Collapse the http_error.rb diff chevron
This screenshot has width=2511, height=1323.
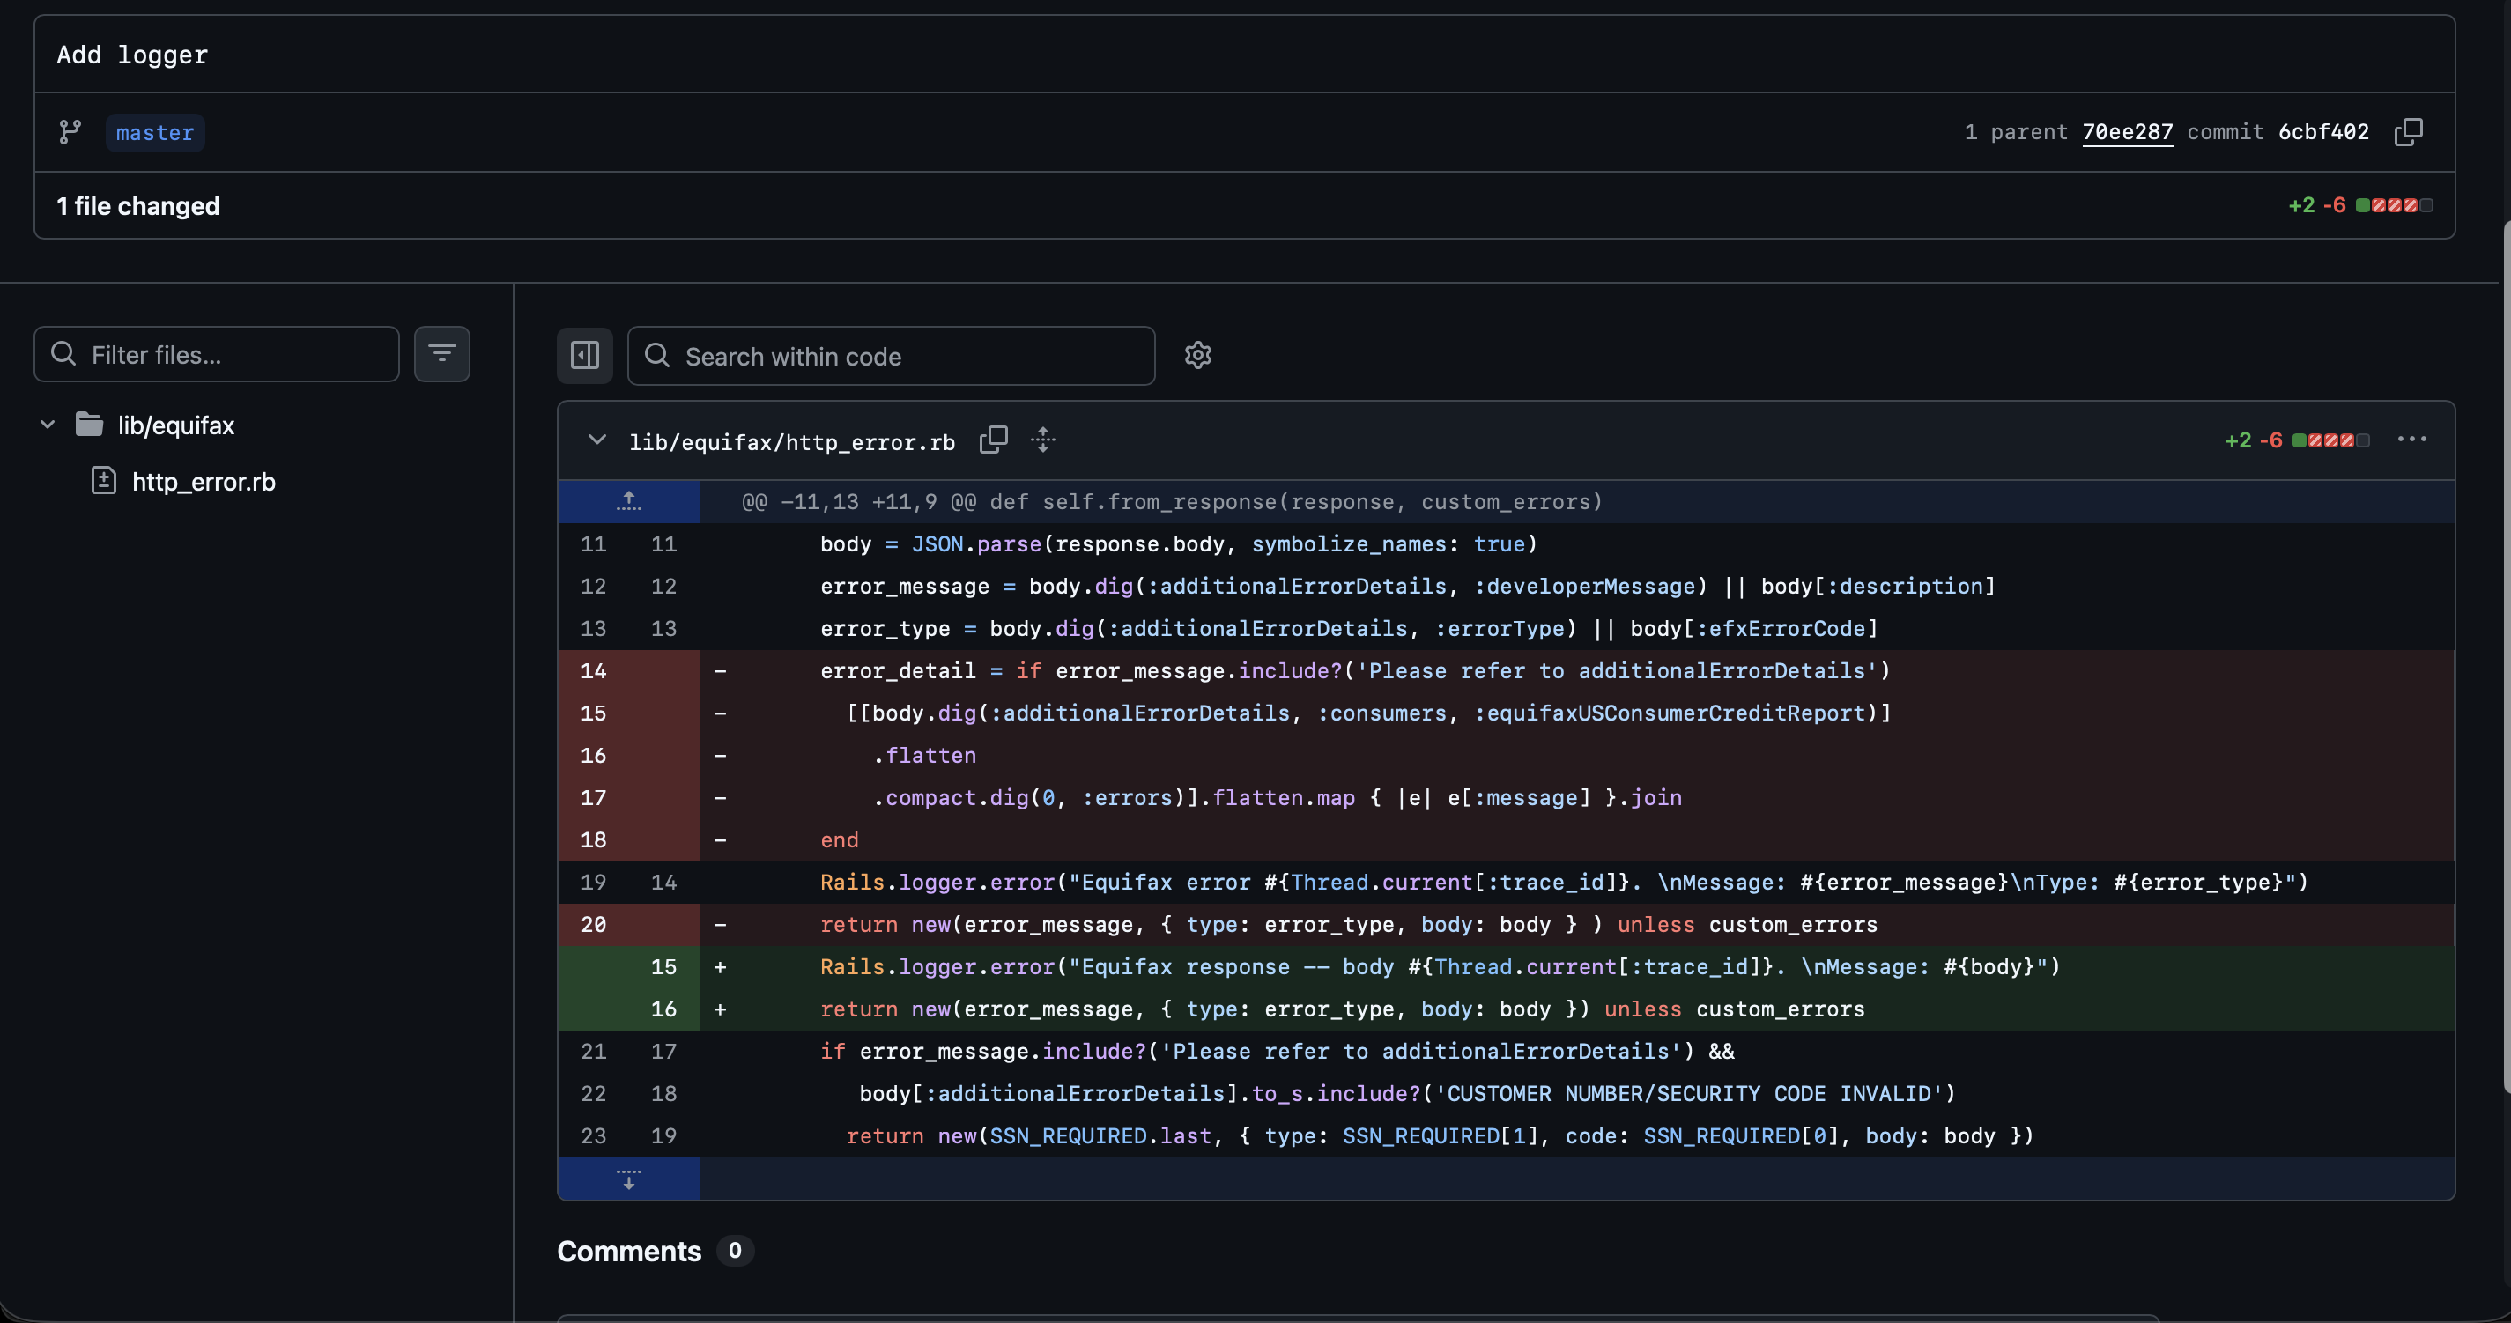point(596,440)
